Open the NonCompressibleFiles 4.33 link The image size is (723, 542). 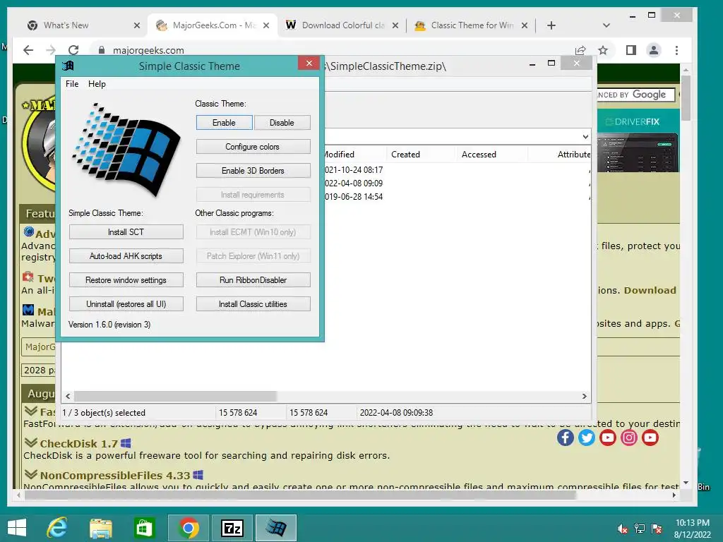115,475
